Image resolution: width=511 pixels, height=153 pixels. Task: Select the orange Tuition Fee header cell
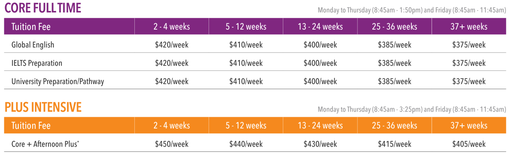point(69,125)
